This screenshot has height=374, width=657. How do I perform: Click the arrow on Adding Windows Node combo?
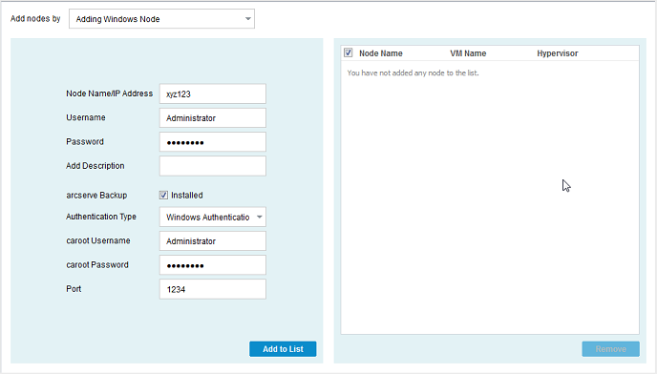247,19
